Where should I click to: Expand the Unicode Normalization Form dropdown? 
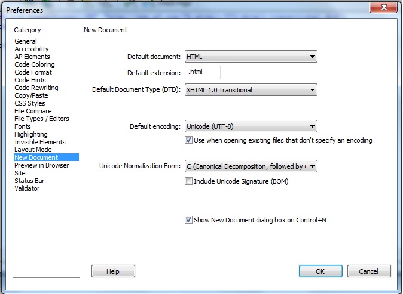click(x=251, y=166)
